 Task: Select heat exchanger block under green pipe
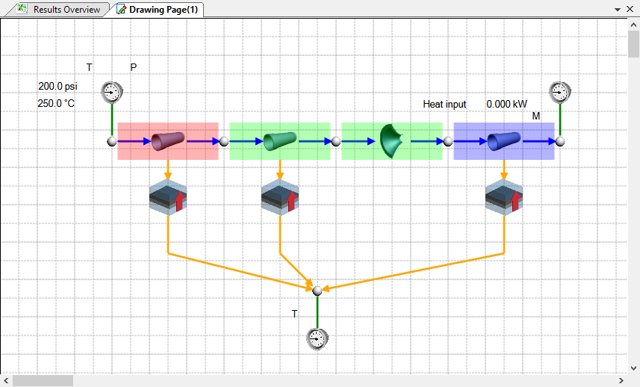click(279, 197)
